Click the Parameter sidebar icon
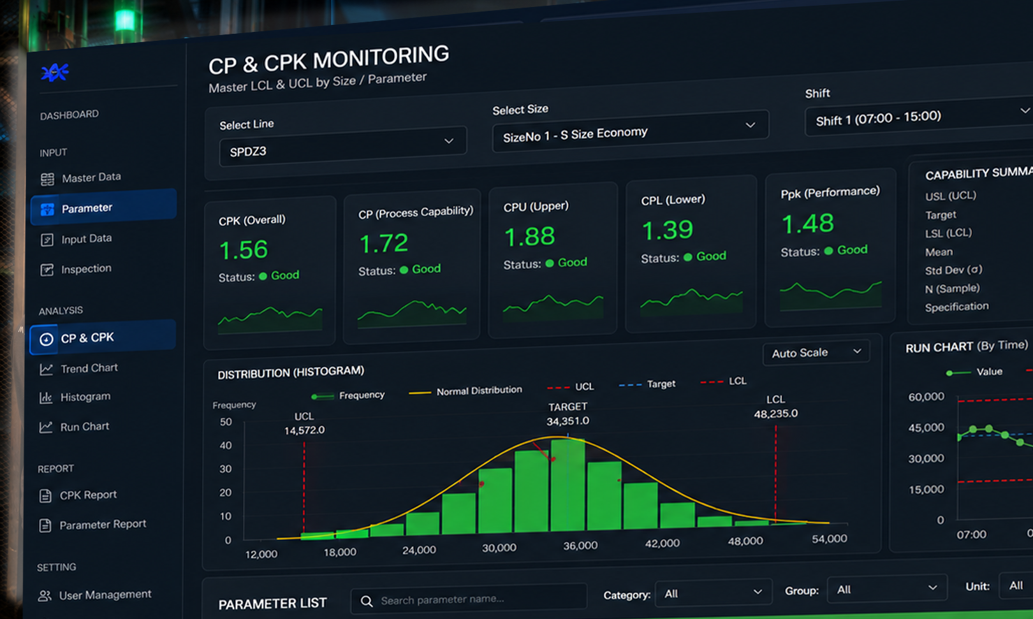1033x619 pixels. pyautogui.click(x=47, y=209)
